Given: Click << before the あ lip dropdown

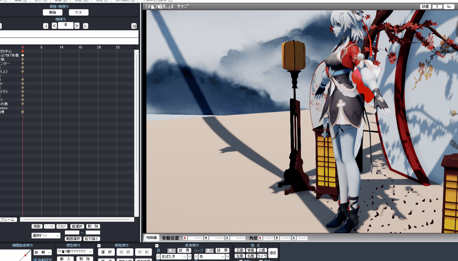Looking at the screenshot, I should pyautogui.click(x=196, y=256).
